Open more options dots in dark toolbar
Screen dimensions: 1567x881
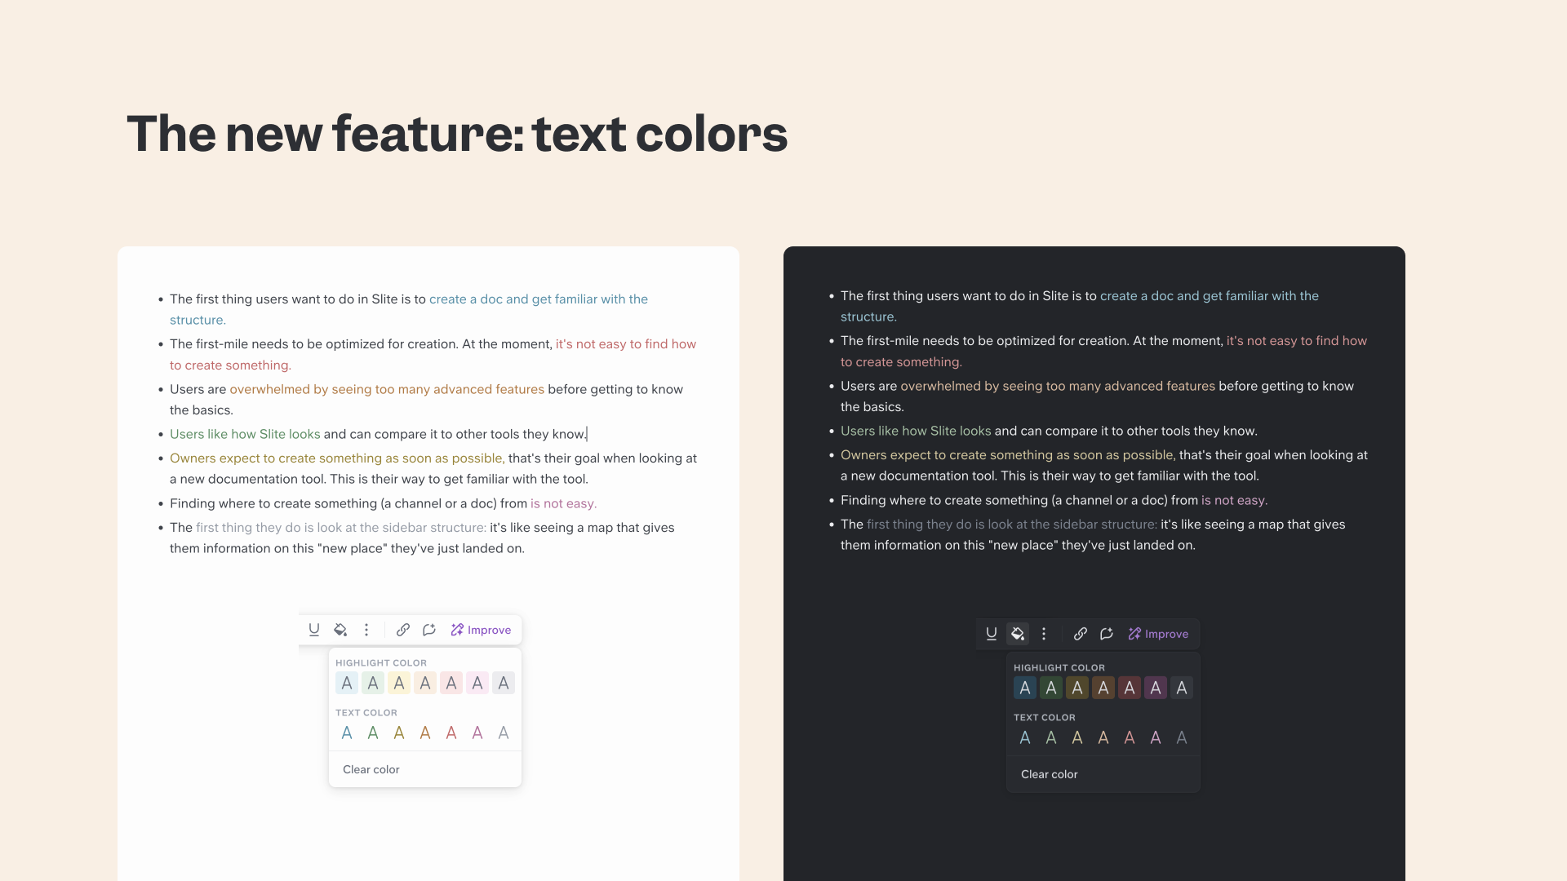(1044, 634)
